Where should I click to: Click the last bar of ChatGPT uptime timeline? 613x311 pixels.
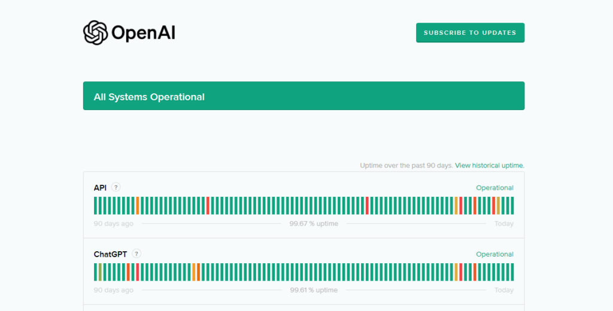coord(512,272)
